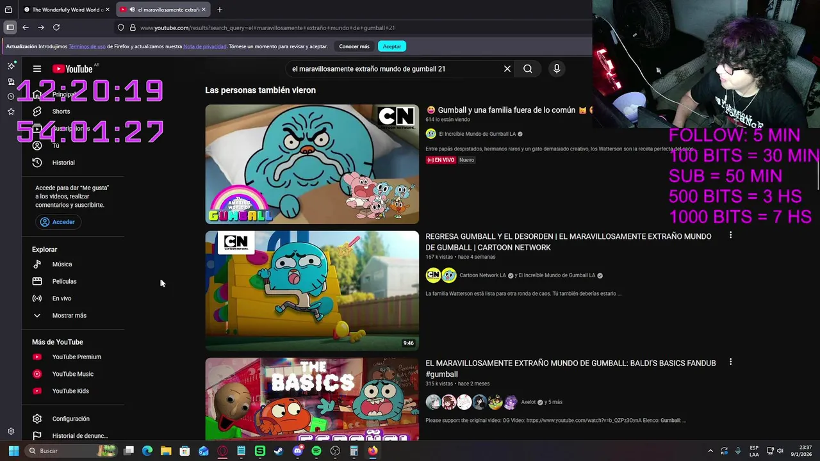
Task: Close The Wonderfully Weird World tab
Action: 108,10
